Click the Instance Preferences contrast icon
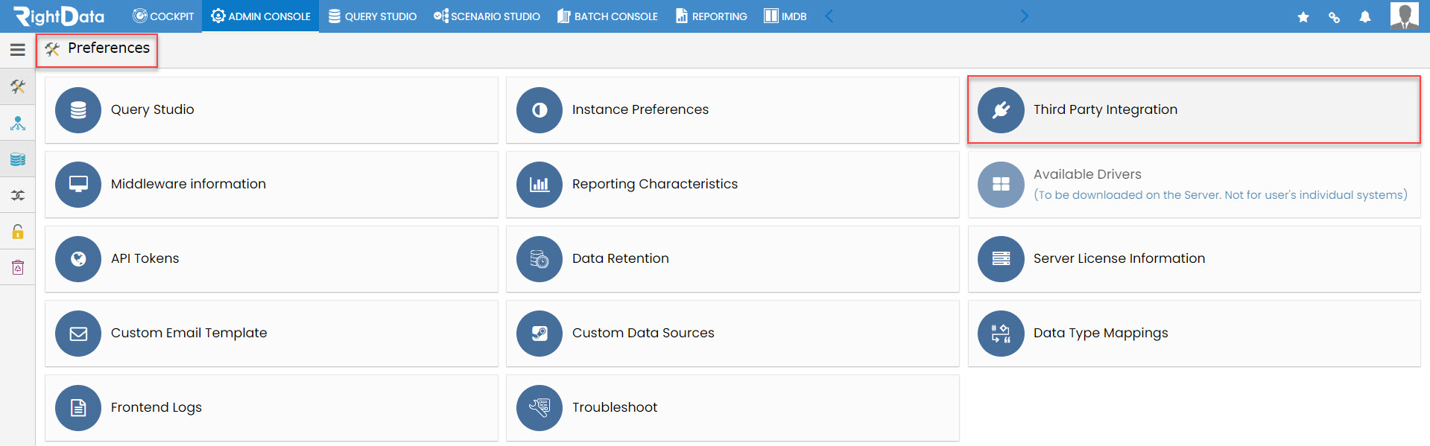 click(x=540, y=110)
